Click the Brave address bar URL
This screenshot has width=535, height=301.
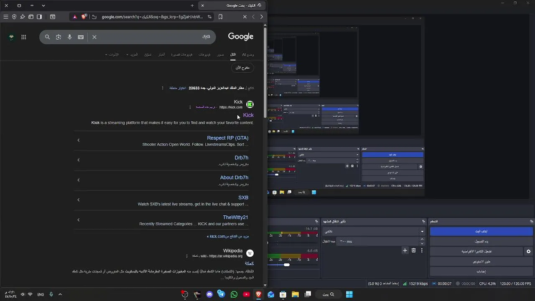click(x=152, y=17)
